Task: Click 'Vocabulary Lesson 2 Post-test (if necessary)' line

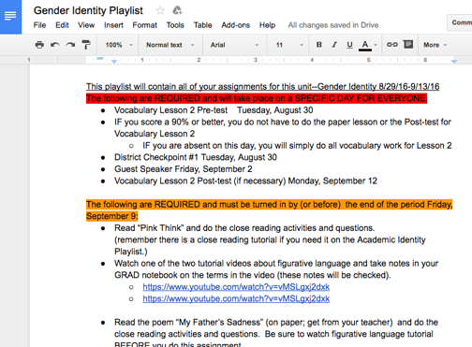Action: coord(245,181)
